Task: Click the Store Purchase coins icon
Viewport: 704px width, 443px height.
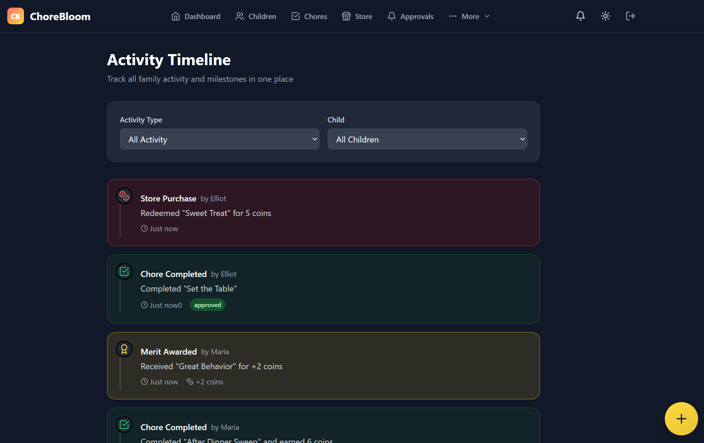Action: click(x=124, y=196)
